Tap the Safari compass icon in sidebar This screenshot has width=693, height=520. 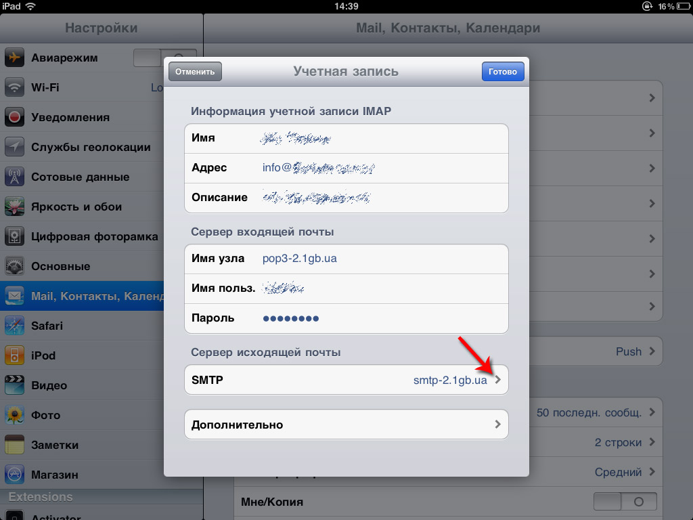coord(15,326)
